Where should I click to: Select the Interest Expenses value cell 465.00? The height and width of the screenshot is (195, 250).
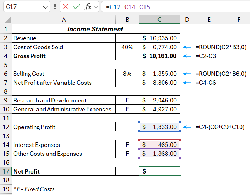click(159, 145)
